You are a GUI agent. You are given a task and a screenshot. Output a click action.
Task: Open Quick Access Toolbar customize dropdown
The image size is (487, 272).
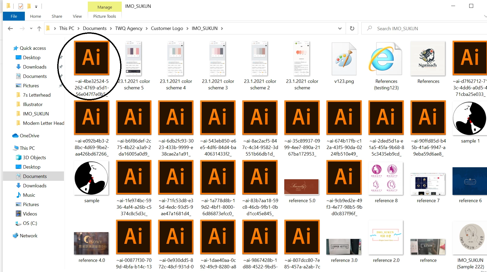click(x=36, y=7)
